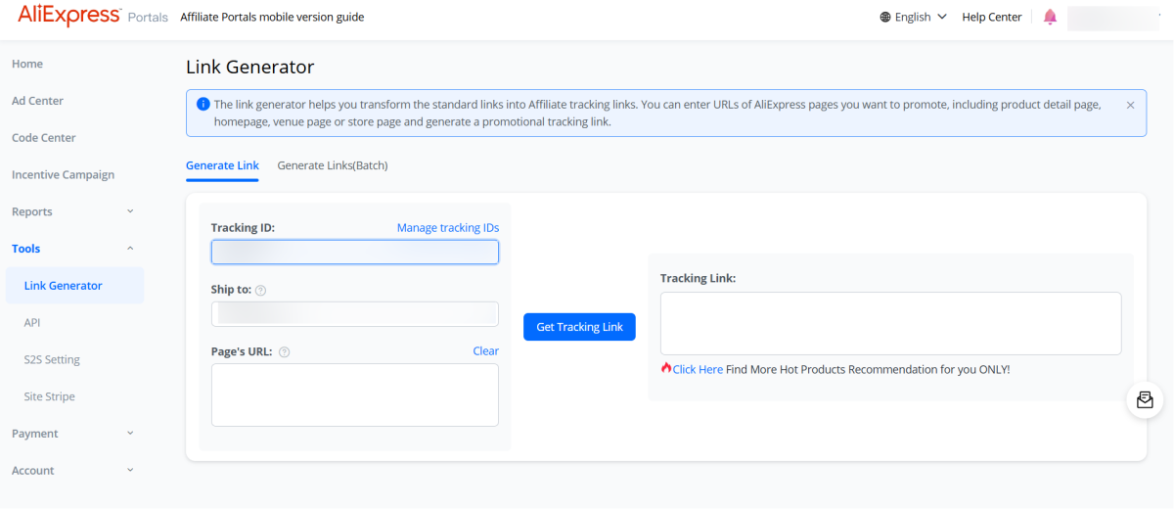Viewport: 1174px width, 509px height.
Task: Click the Ship to help icon
Action: [260, 291]
